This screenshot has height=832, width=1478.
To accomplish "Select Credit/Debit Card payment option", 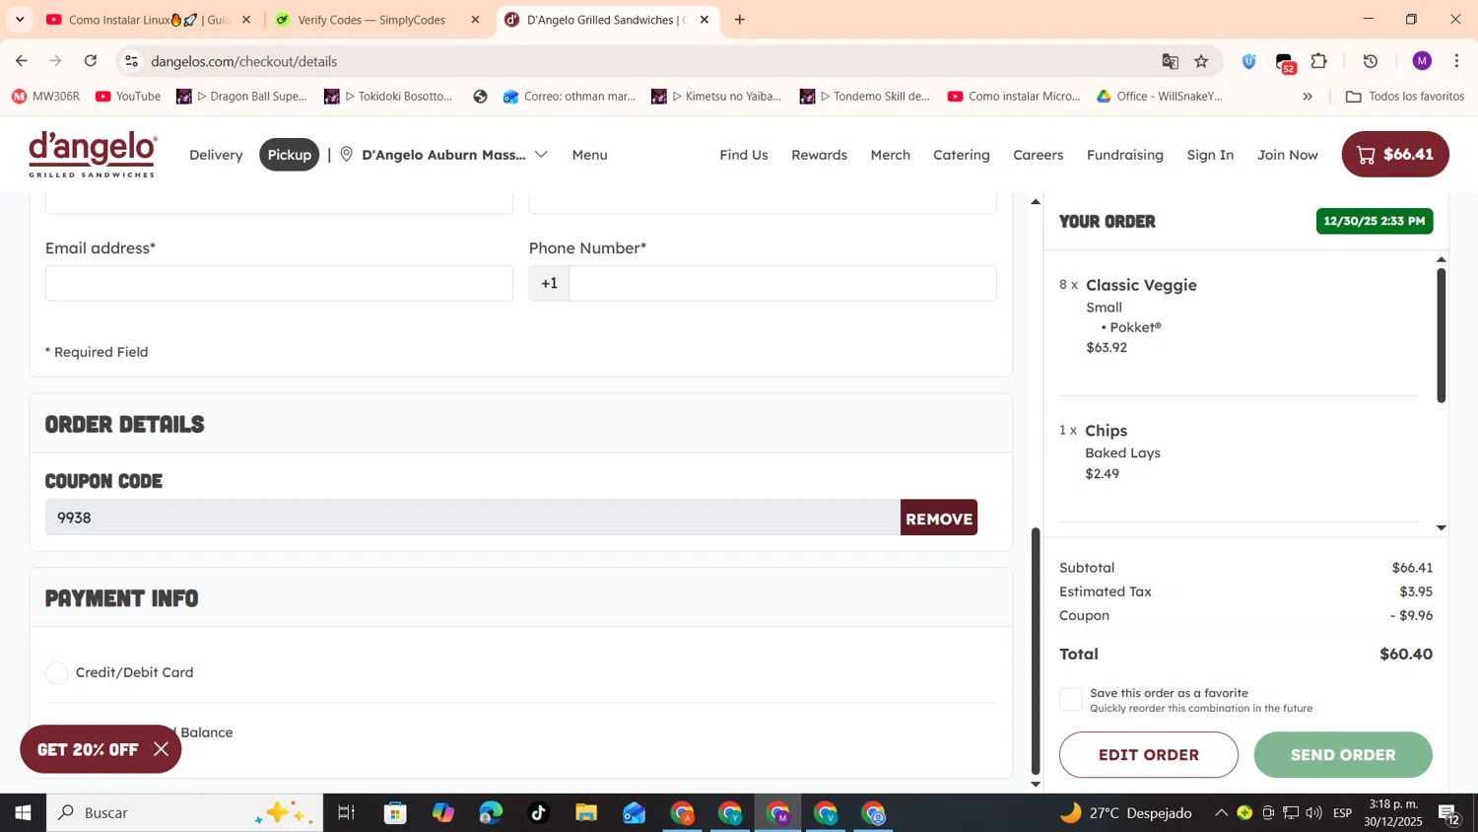I will (x=57, y=673).
